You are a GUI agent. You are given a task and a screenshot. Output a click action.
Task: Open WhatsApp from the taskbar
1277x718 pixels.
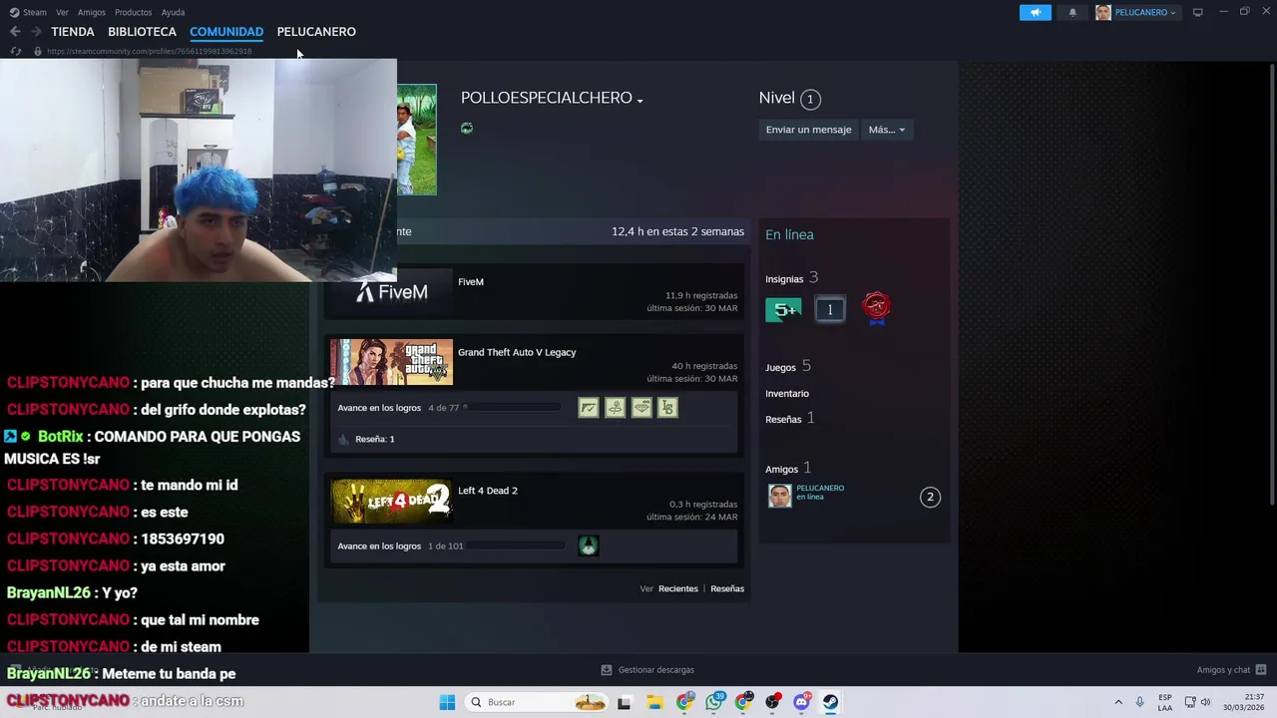tap(713, 702)
